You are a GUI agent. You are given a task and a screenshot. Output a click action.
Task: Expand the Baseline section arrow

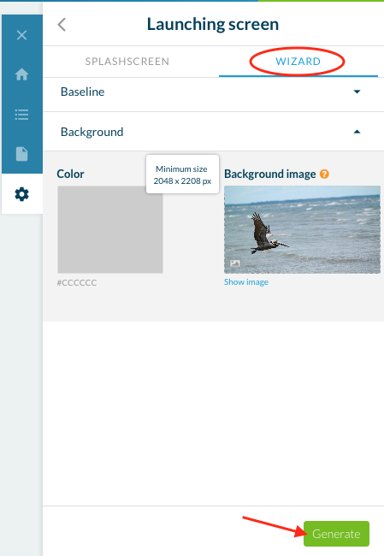(357, 92)
